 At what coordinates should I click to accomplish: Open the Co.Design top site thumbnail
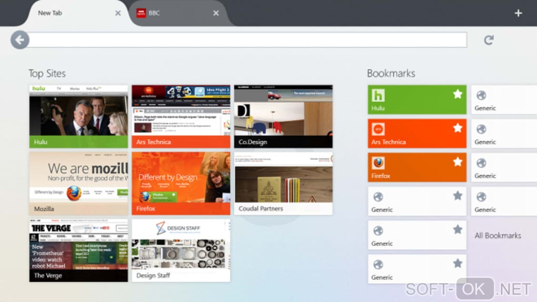click(x=283, y=117)
